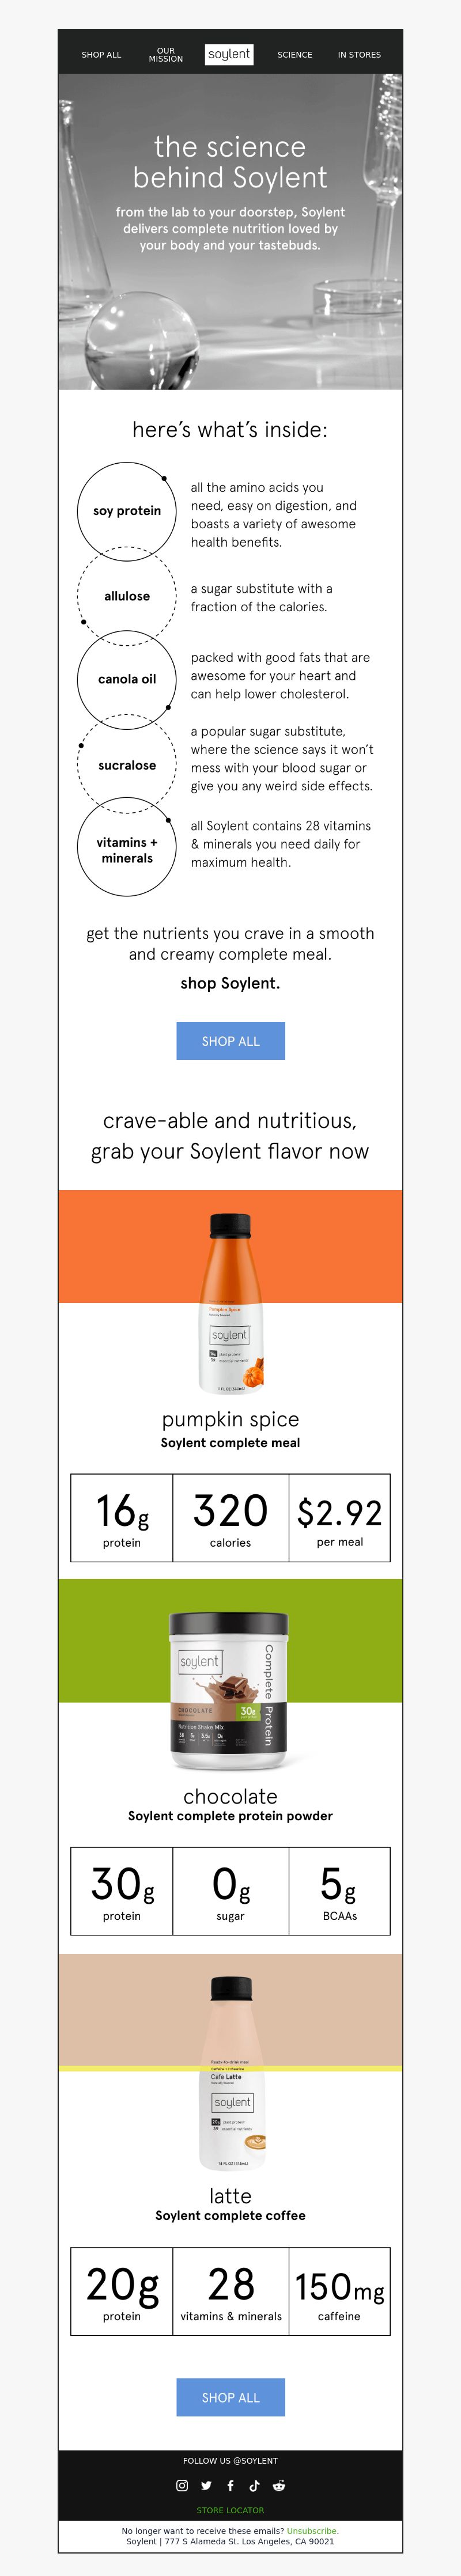Open In Stores navigation link
The height and width of the screenshot is (2576, 461).
[359, 55]
